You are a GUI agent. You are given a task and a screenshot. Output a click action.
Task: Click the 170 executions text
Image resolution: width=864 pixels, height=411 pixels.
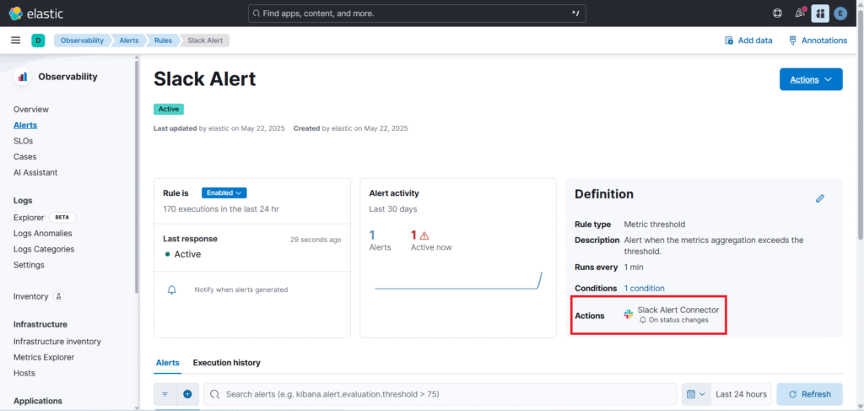coord(220,209)
